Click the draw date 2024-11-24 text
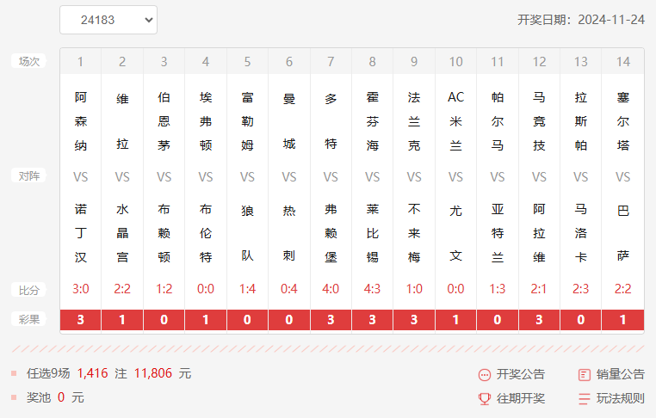Viewport: 656px width, 418px height. pyautogui.click(x=611, y=20)
